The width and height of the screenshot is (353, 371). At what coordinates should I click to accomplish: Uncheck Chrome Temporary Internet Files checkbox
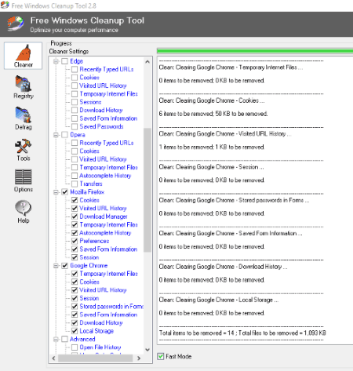click(75, 274)
